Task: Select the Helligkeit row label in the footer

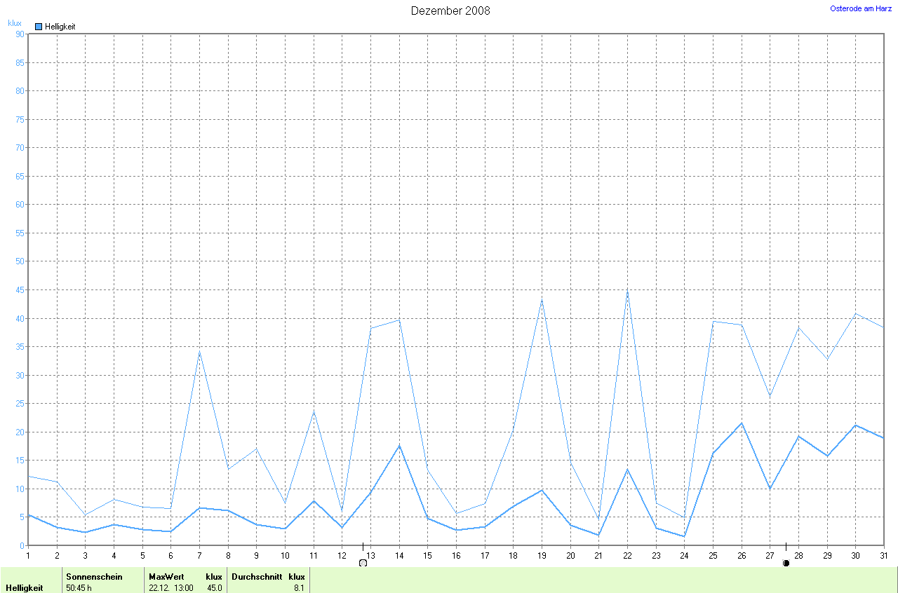Action: (25, 587)
